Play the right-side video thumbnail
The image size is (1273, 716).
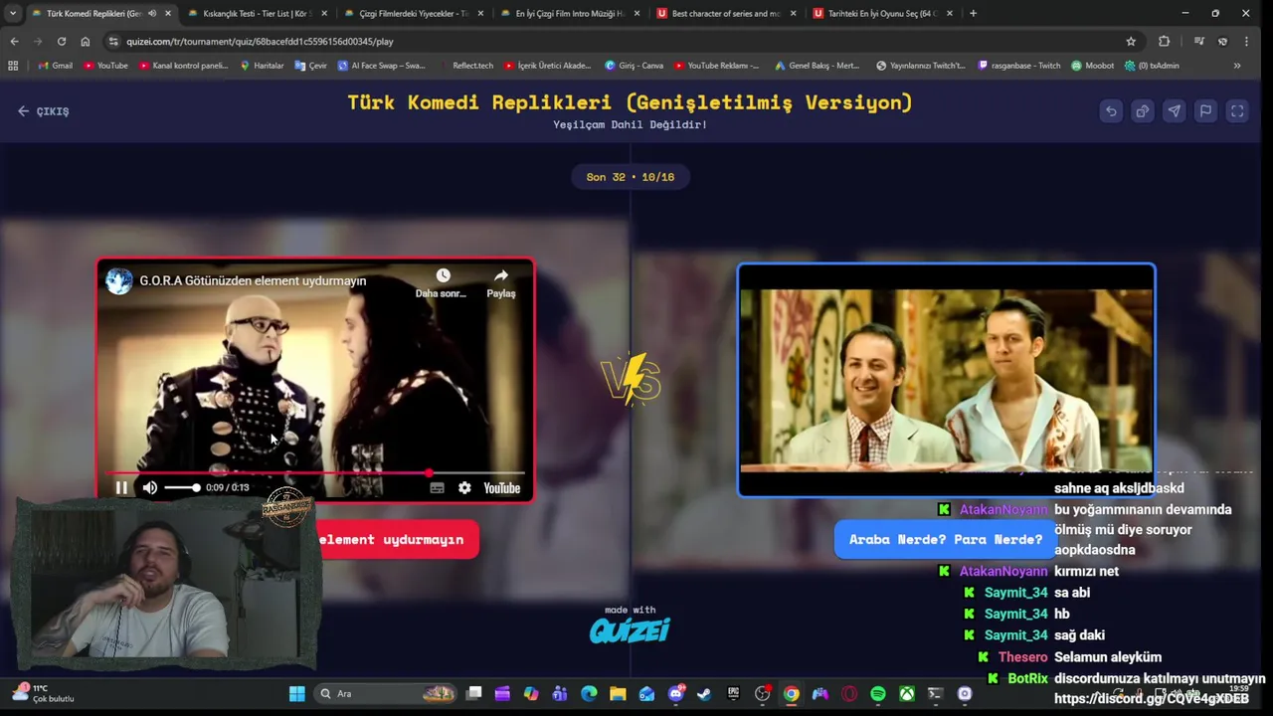tap(946, 379)
